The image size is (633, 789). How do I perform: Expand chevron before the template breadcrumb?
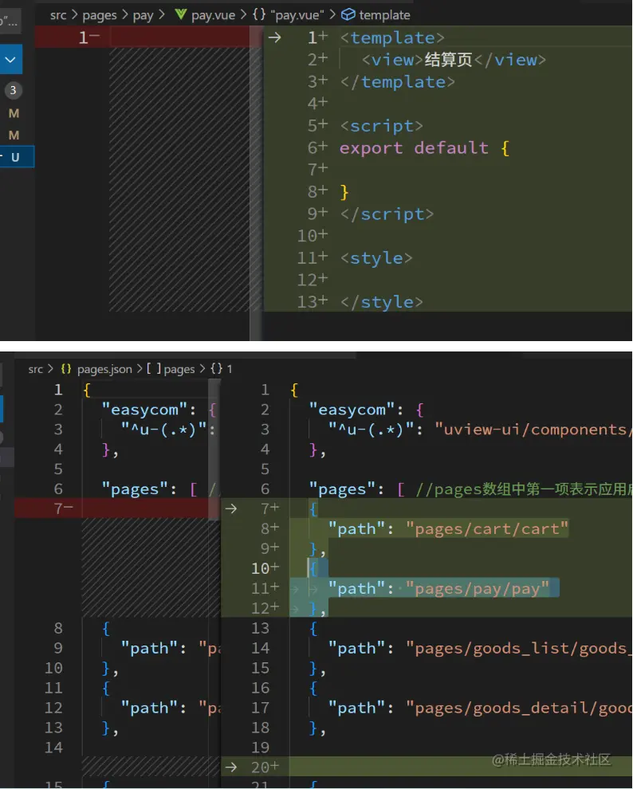point(332,14)
